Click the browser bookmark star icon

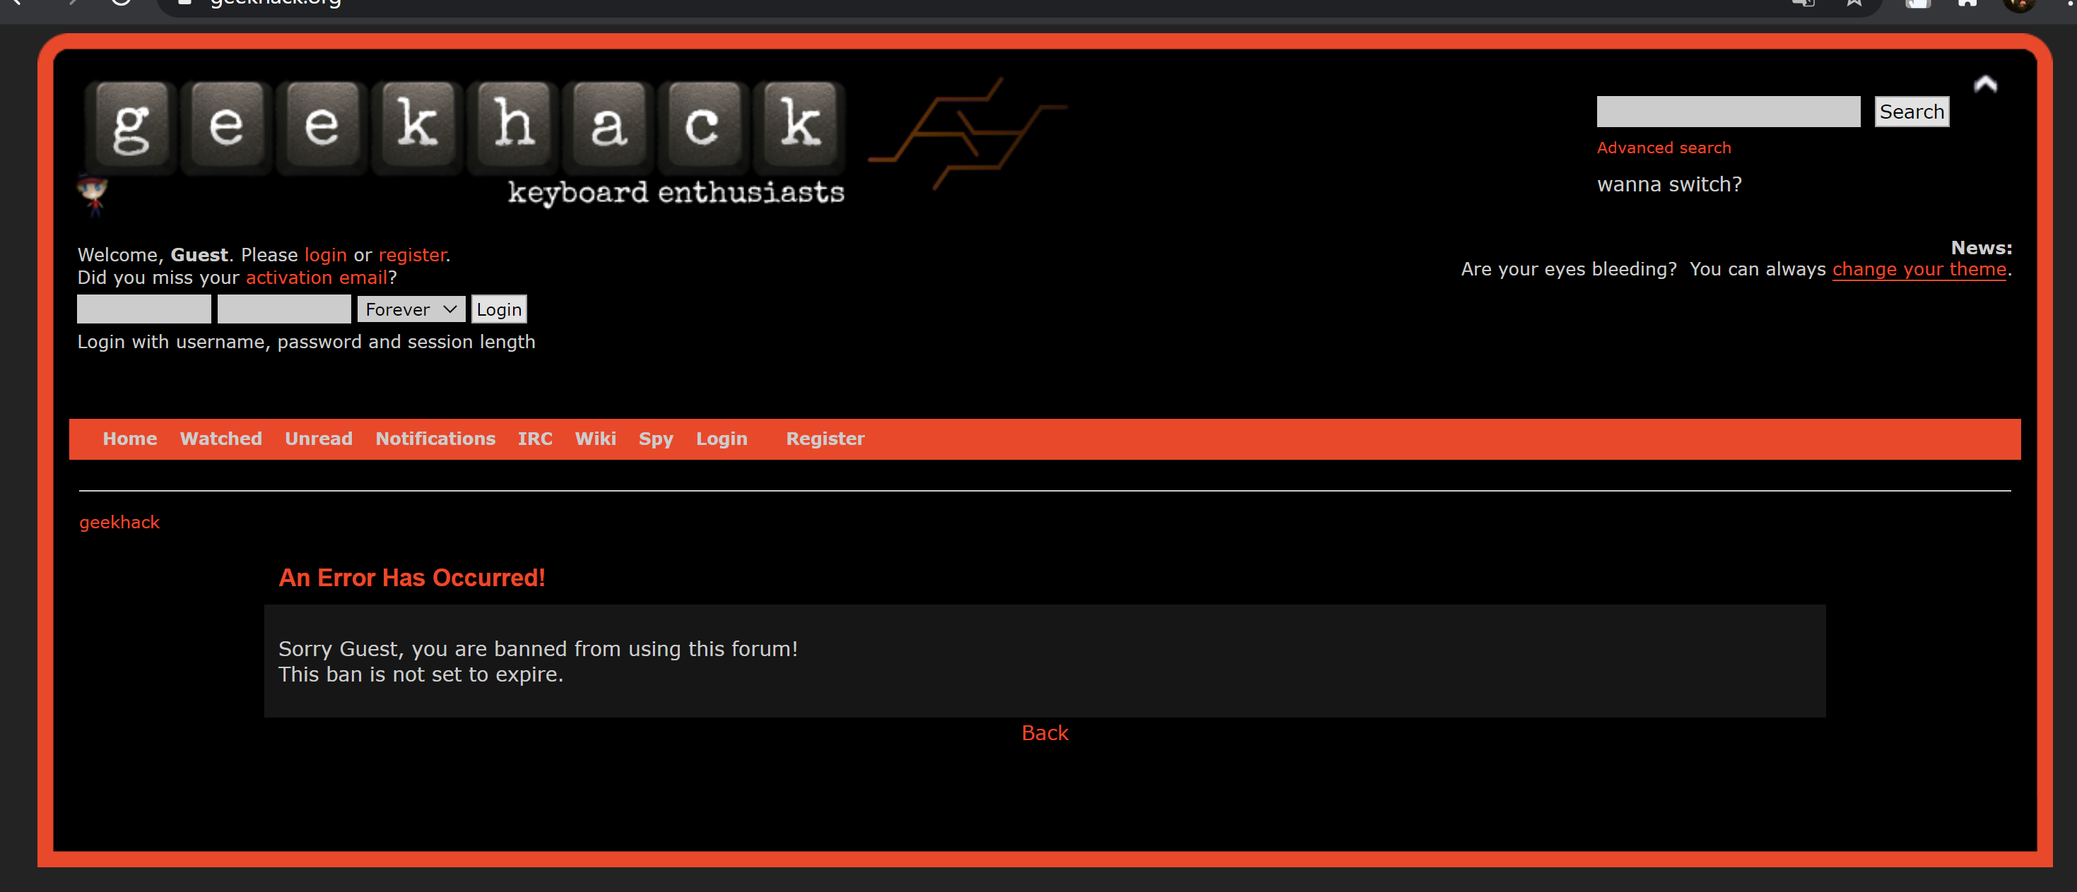(x=1854, y=4)
